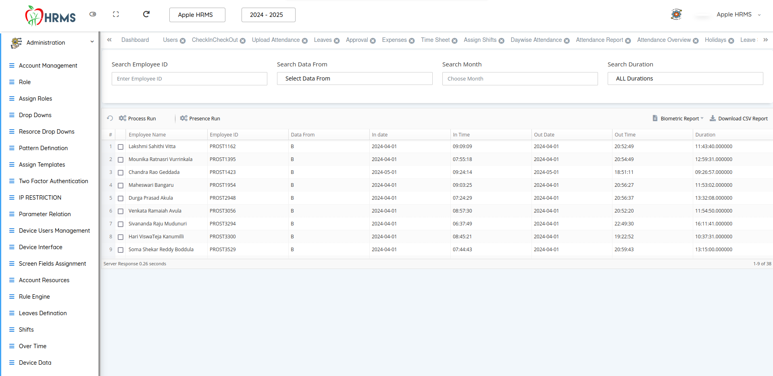Click the fullscreen expand icon
773x376 pixels.
(x=116, y=14)
